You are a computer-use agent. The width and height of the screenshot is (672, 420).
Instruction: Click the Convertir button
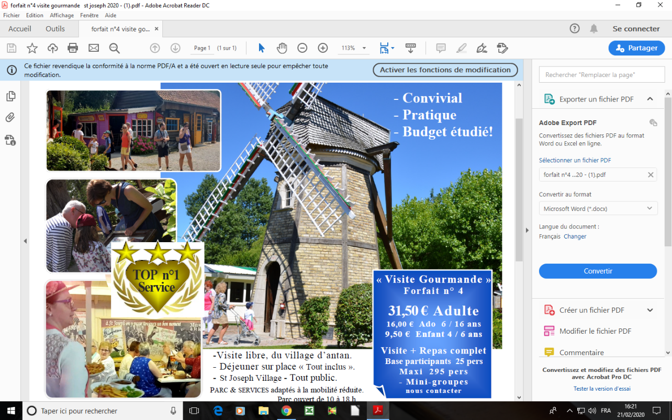(x=598, y=271)
